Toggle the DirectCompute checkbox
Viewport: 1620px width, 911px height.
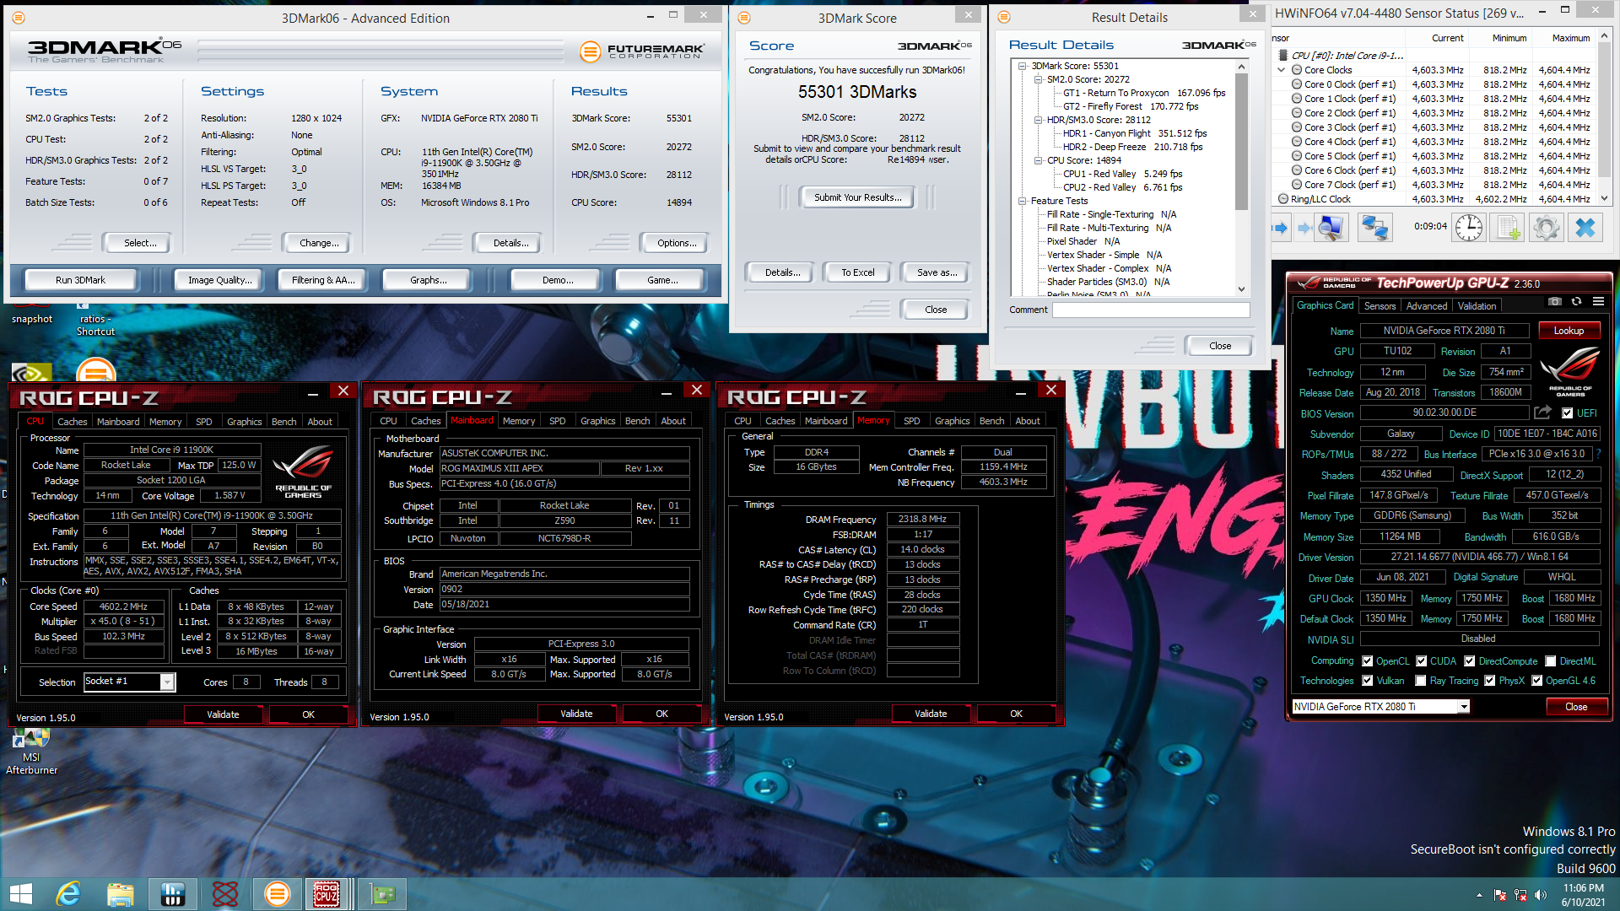(x=1469, y=661)
